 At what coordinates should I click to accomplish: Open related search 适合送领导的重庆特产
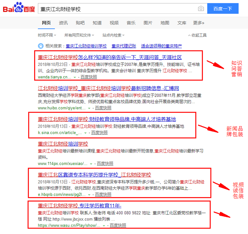161,46
